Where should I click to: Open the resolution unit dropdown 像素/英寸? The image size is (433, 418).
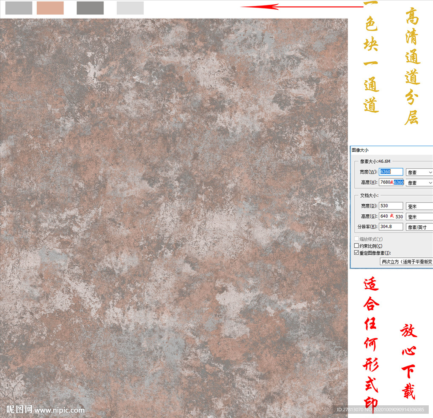(x=419, y=227)
